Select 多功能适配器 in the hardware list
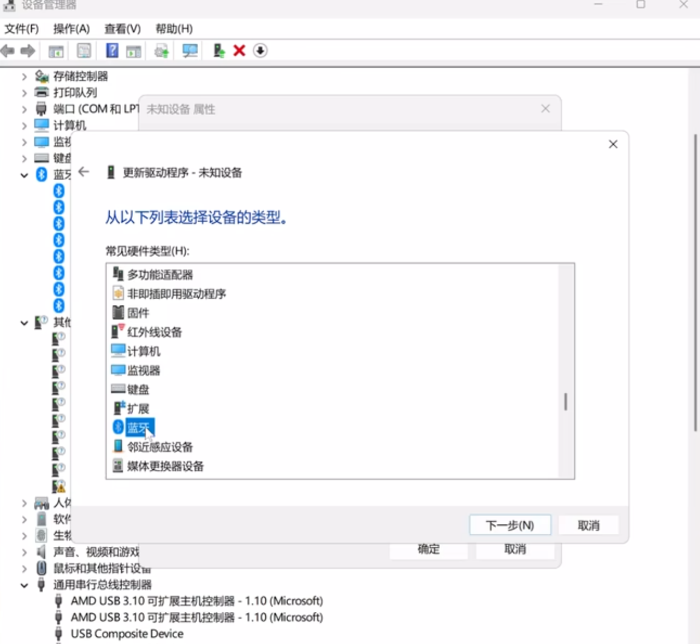 click(x=160, y=274)
